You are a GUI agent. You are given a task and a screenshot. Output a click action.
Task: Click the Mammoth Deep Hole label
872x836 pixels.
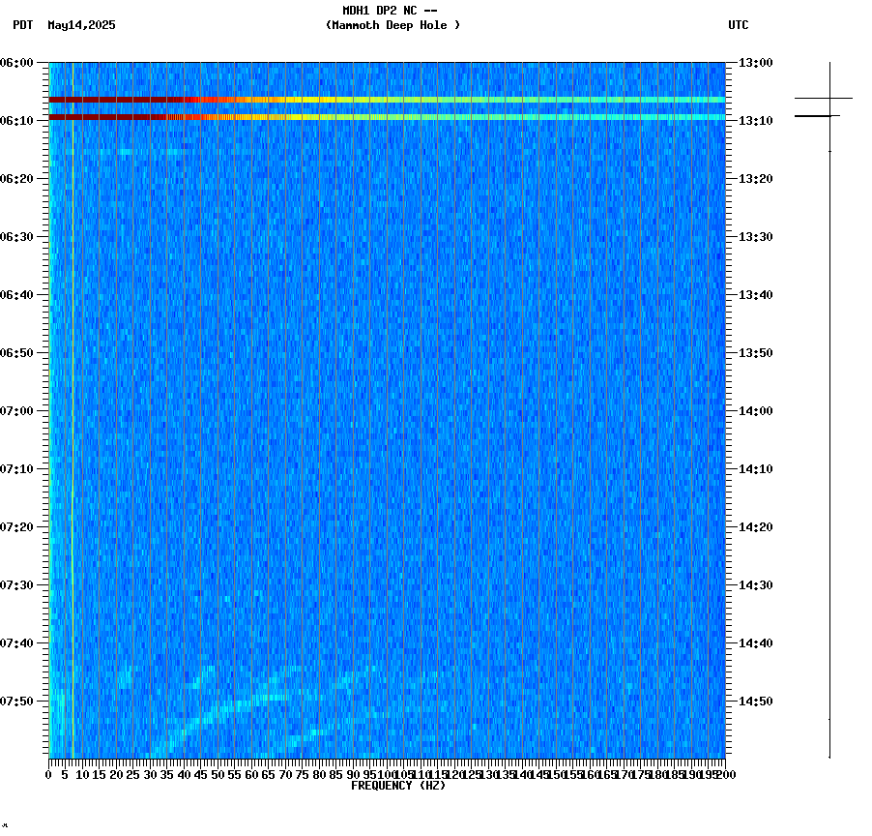click(392, 26)
